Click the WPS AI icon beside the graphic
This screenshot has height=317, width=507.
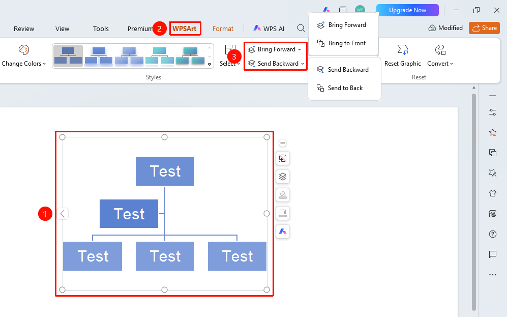283,232
